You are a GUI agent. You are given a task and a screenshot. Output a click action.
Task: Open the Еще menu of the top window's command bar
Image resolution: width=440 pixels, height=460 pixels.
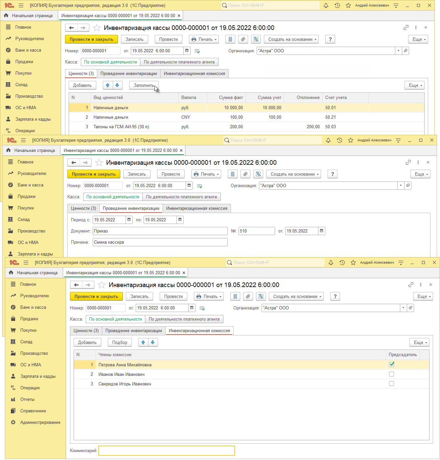418,39
